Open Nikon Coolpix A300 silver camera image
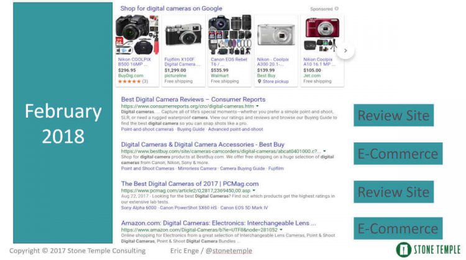Image resolution: width=466 pixels, height=260 pixels. pos(276,35)
